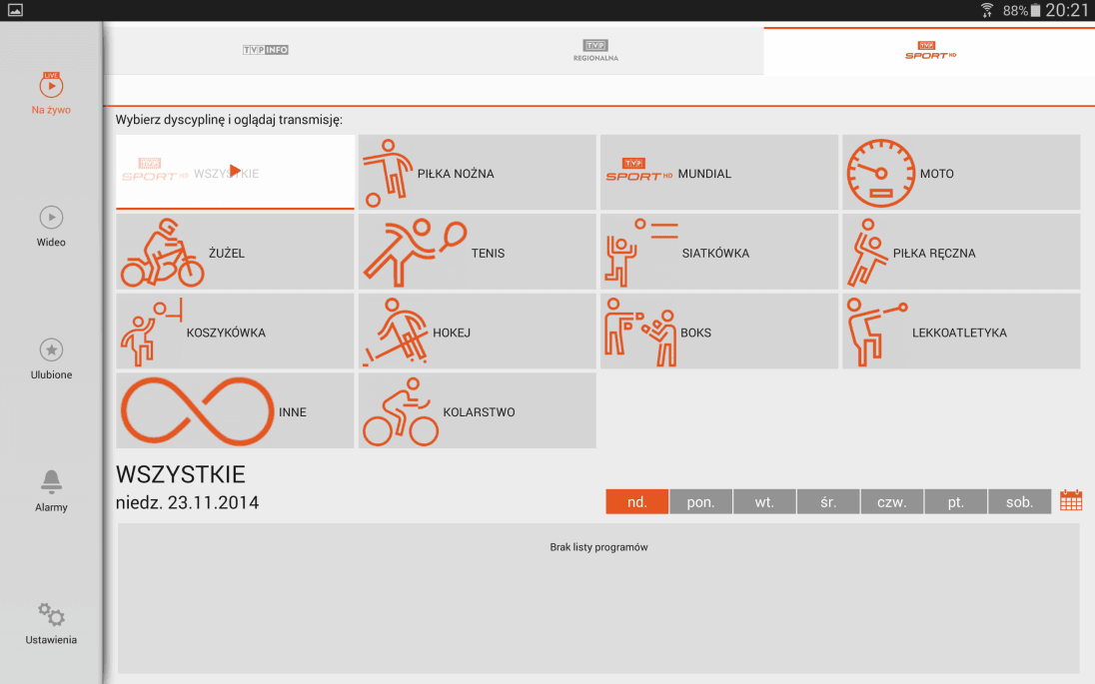Open Ulubione favorites star icon

pyautogui.click(x=51, y=358)
